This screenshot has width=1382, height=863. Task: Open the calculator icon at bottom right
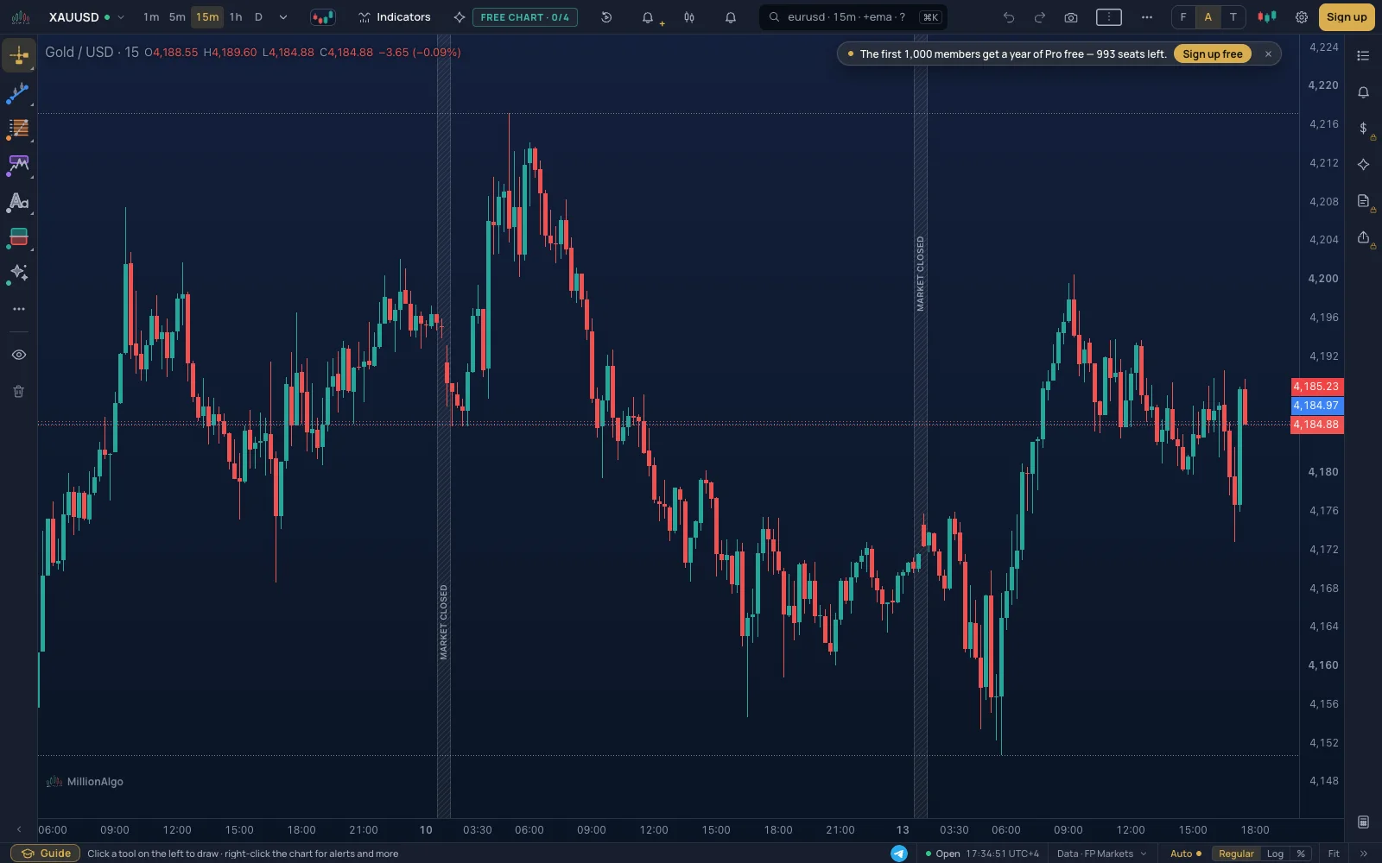click(x=1363, y=822)
